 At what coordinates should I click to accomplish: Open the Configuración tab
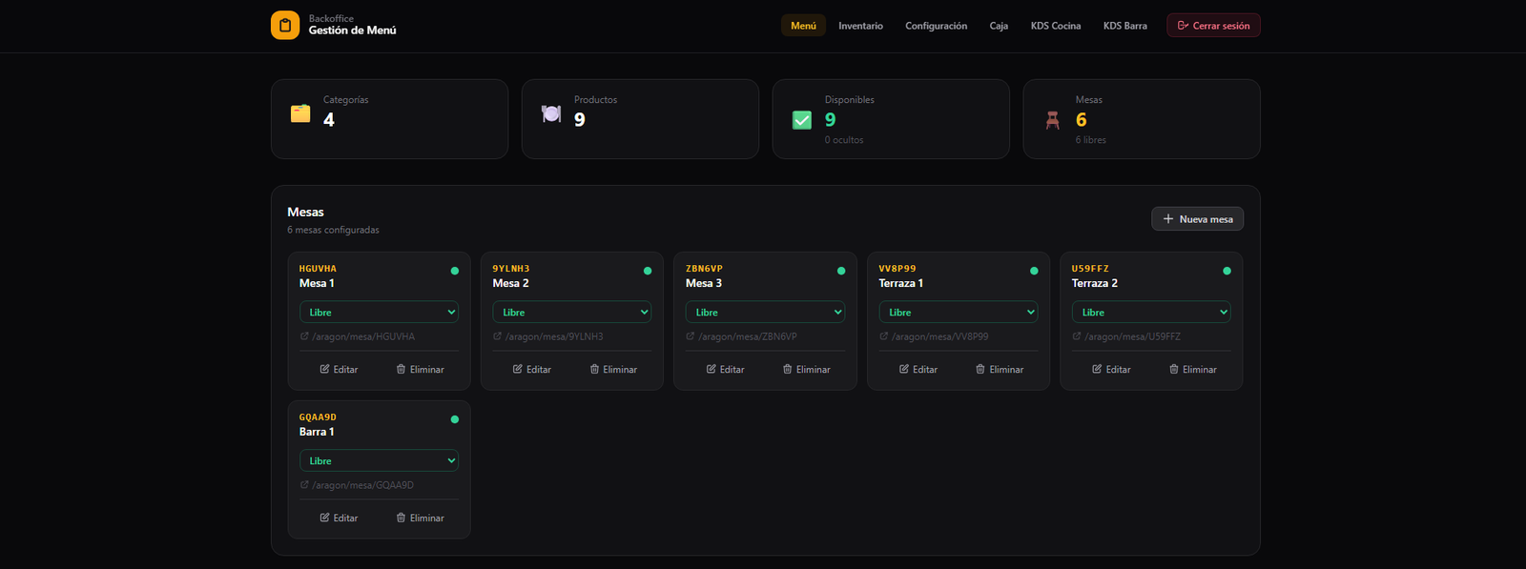click(x=936, y=26)
